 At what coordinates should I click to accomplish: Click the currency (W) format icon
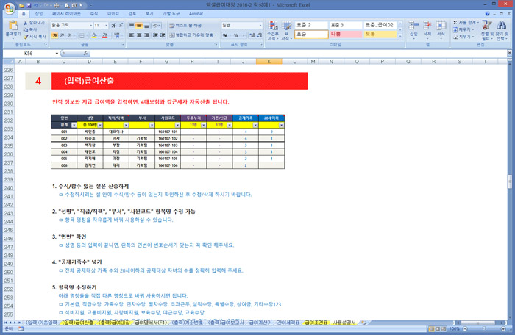pos(225,35)
